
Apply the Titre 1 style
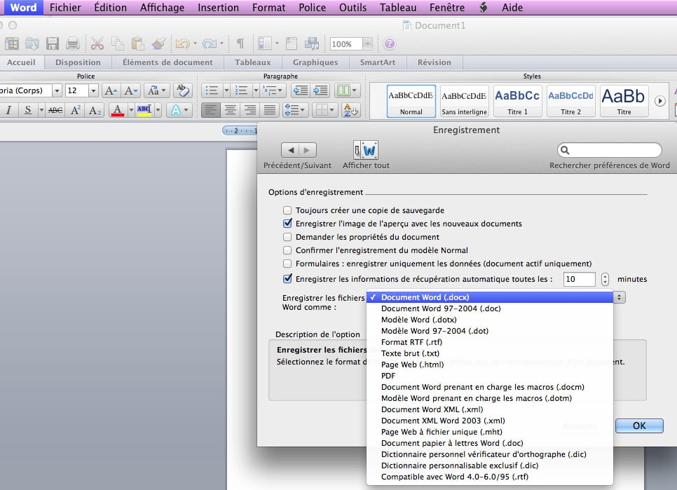coord(517,102)
